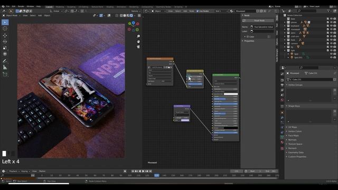Collapse the light collection in outliner

[285, 51]
